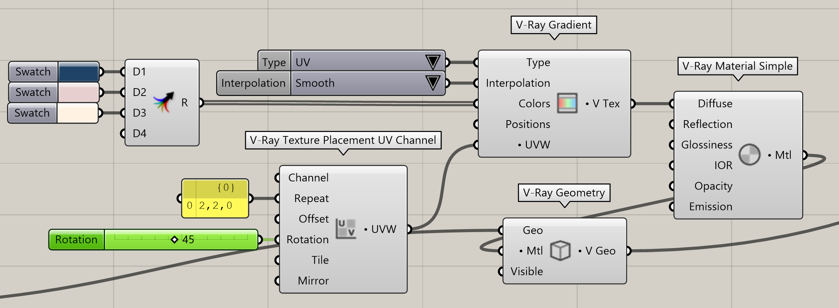Image resolution: width=839 pixels, height=308 pixels.
Task: Click the V-Ray Gradient label tag
Action: [x=554, y=25]
